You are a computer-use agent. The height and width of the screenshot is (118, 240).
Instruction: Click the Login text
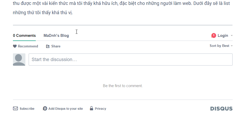tap(223, 36)
